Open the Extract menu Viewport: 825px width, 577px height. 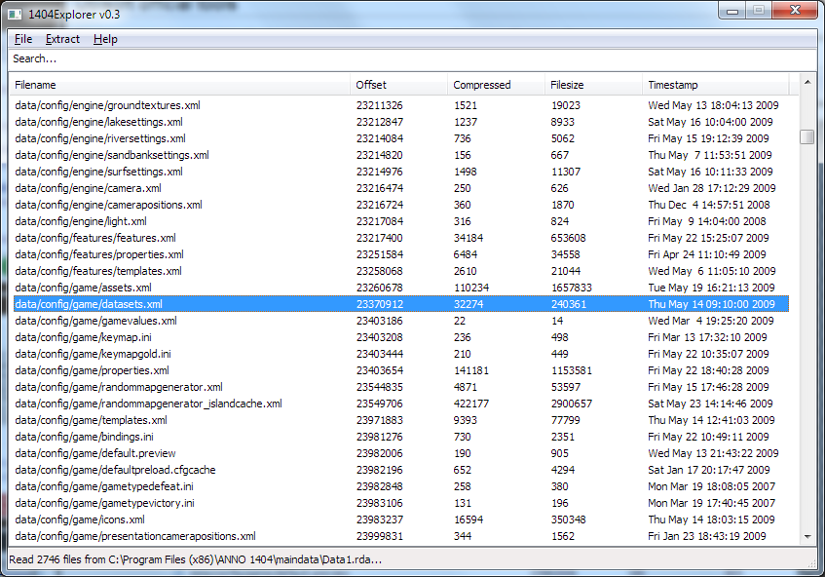pos(62,39)
